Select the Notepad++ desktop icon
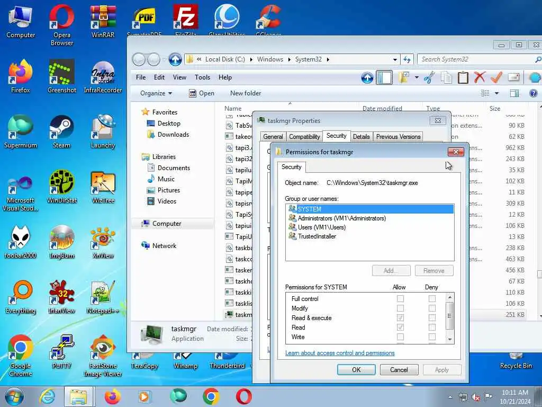Screen dimensions: 542x407 click(x=103, y=297)
